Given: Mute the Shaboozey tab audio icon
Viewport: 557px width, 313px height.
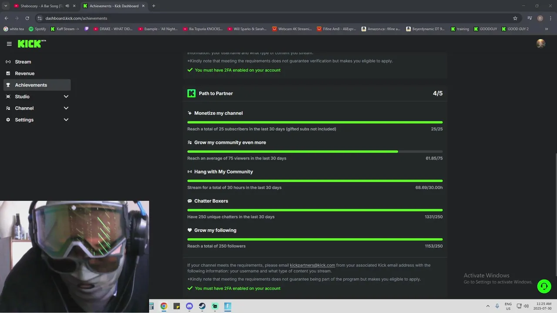Looking at the screenshot, I should point(67,6).
